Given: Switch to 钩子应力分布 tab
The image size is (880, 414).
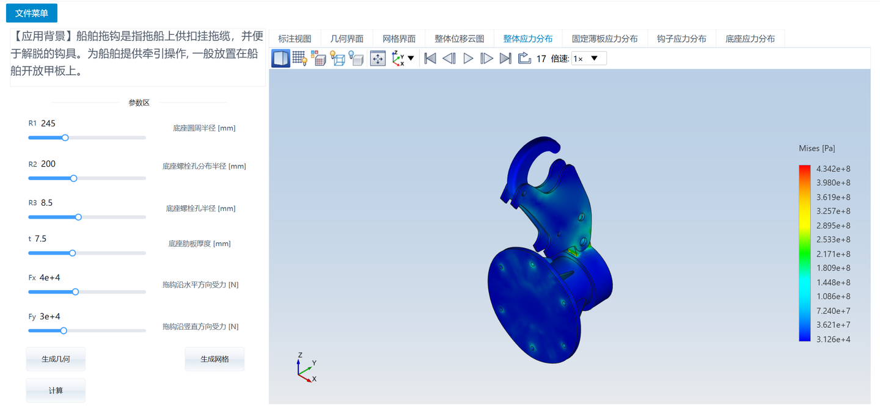Looking at the screenshot, I should [x=682, y=38].
